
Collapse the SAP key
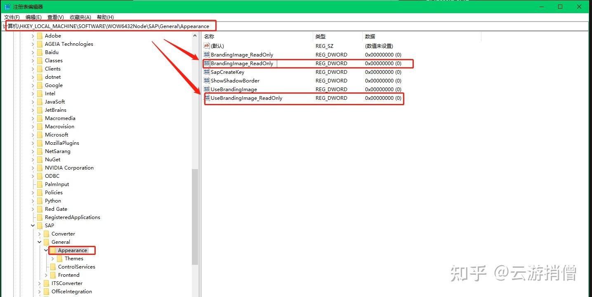click(33, 226)
